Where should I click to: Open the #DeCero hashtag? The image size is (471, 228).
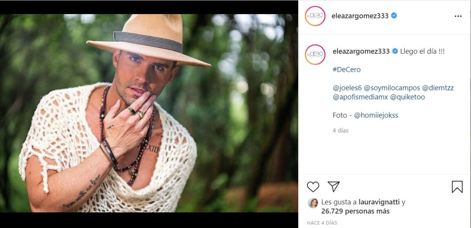(346, 69)
